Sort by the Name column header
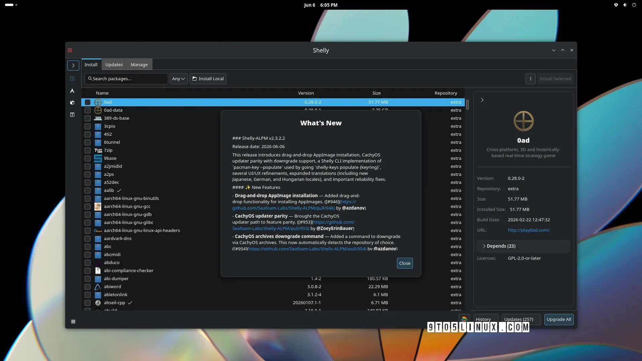This screenshot has width=642, height=361. coord(102,93)
